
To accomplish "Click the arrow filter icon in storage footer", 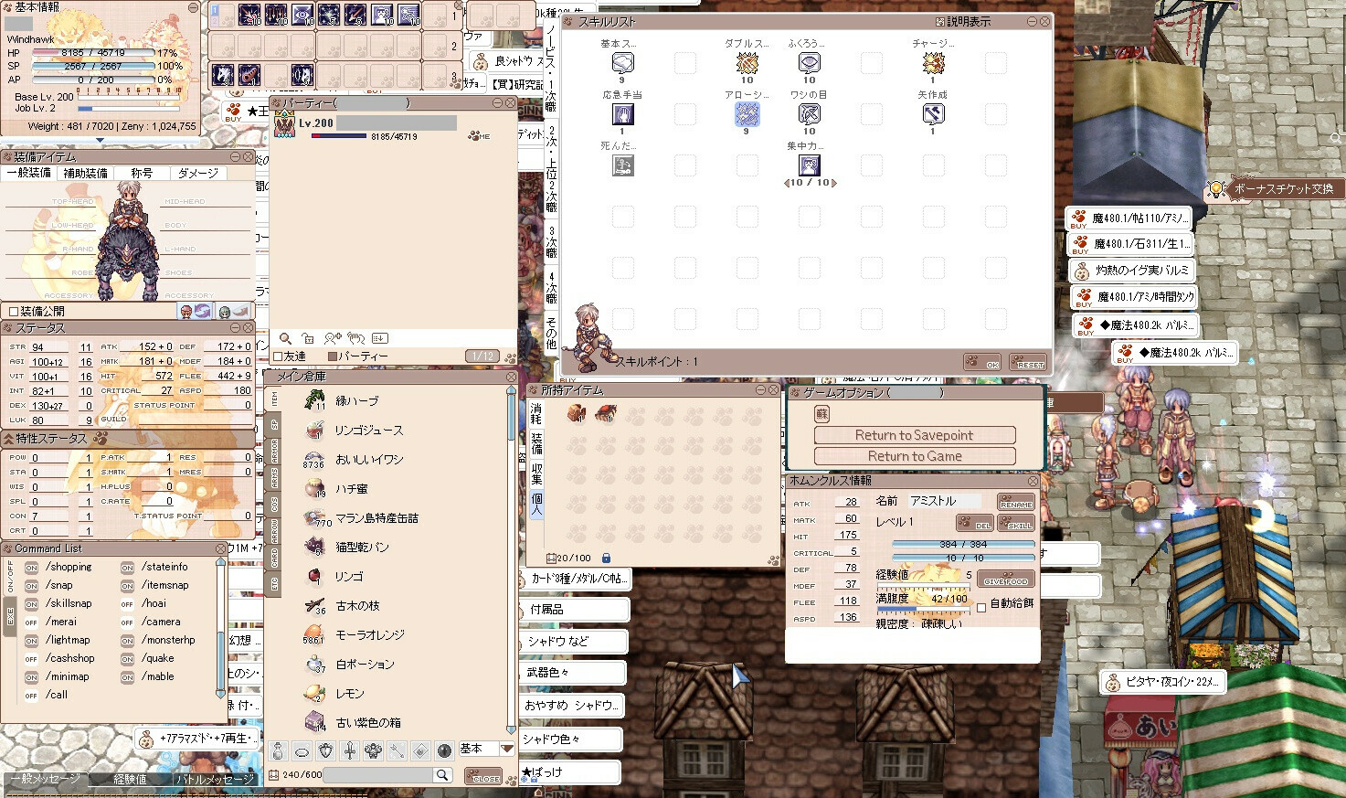I will [x=397, y=750].
